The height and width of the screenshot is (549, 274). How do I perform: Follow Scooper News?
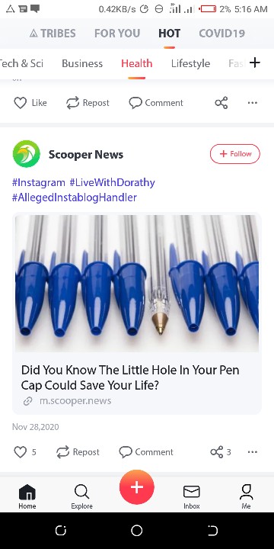coord(235,154)
